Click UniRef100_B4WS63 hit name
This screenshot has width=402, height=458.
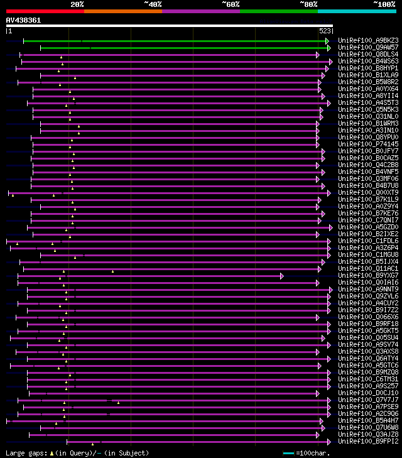368,61
